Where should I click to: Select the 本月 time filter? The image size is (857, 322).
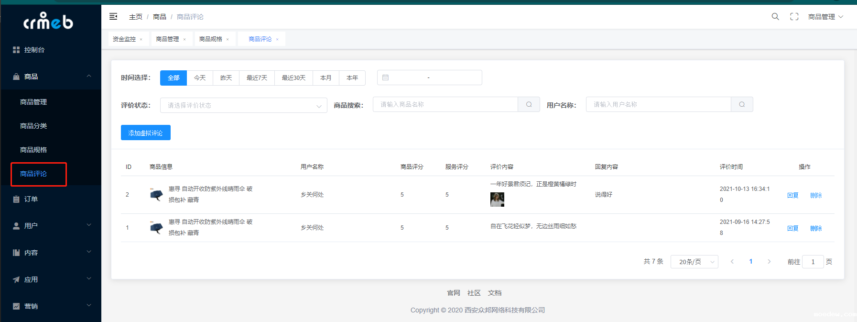(326, 78)
